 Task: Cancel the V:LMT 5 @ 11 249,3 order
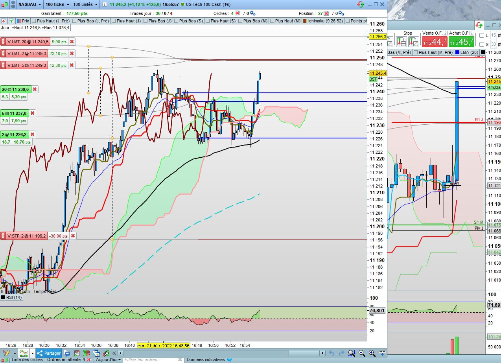pyautogui.click(x=72, y=65)
